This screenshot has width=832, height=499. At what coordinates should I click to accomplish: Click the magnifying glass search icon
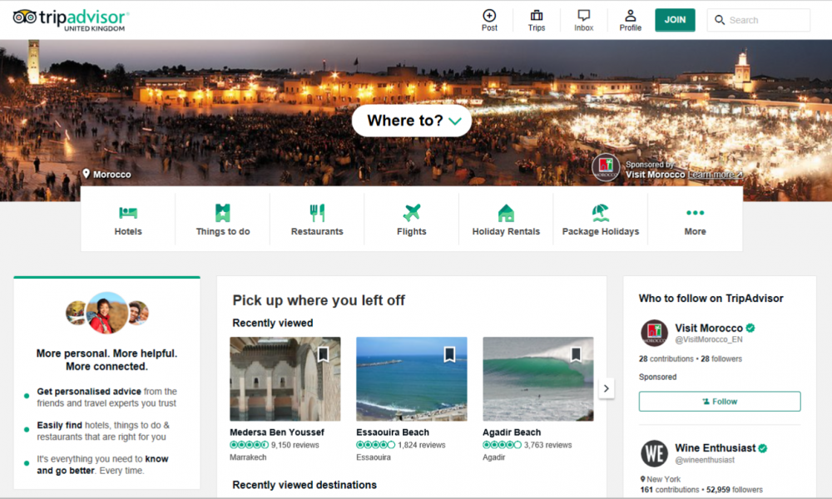[720, 20]
